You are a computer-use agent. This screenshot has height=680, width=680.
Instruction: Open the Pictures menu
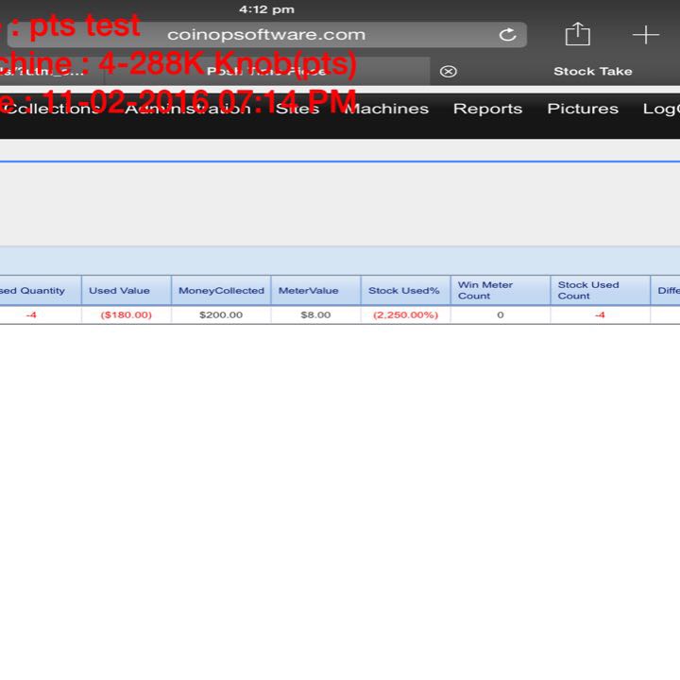pyautogui.click(x=583, y=109)
